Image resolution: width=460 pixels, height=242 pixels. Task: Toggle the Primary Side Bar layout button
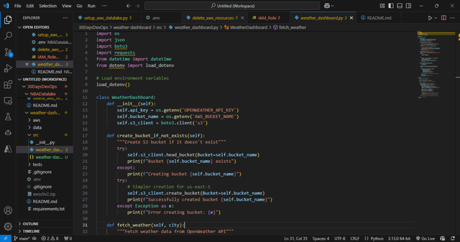(391, 6)
